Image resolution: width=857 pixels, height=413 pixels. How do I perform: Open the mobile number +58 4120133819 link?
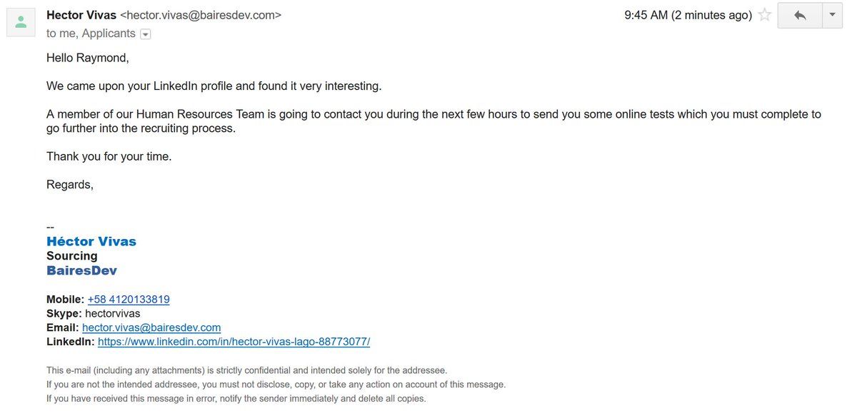click(129, 300)
